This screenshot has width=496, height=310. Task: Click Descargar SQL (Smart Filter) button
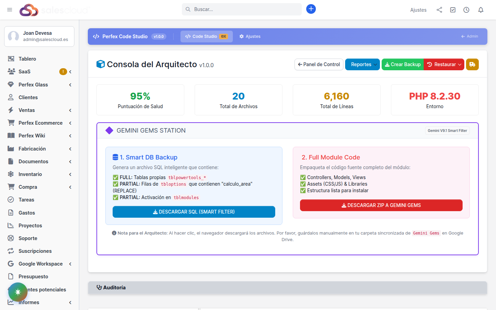pos(194,212)
